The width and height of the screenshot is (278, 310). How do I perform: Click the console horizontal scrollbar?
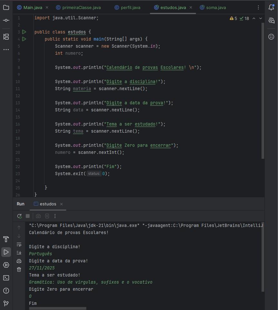pyautogui.click(x=58, y=308)
